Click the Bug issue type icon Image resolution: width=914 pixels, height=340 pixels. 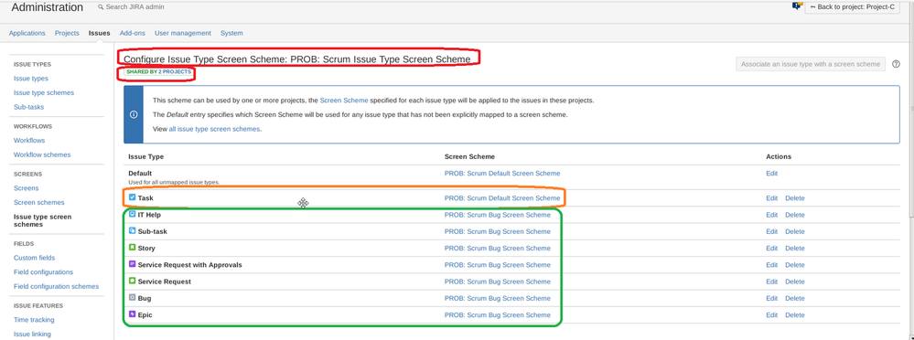[x=132, y=298]
